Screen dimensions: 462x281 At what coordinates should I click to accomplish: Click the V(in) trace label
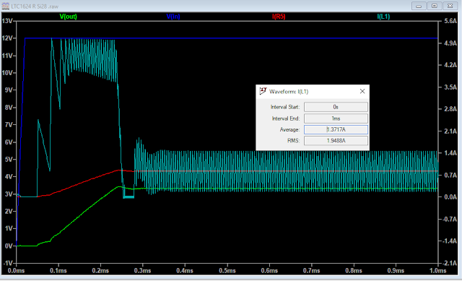pyautogui.click(x=173, y=17)
